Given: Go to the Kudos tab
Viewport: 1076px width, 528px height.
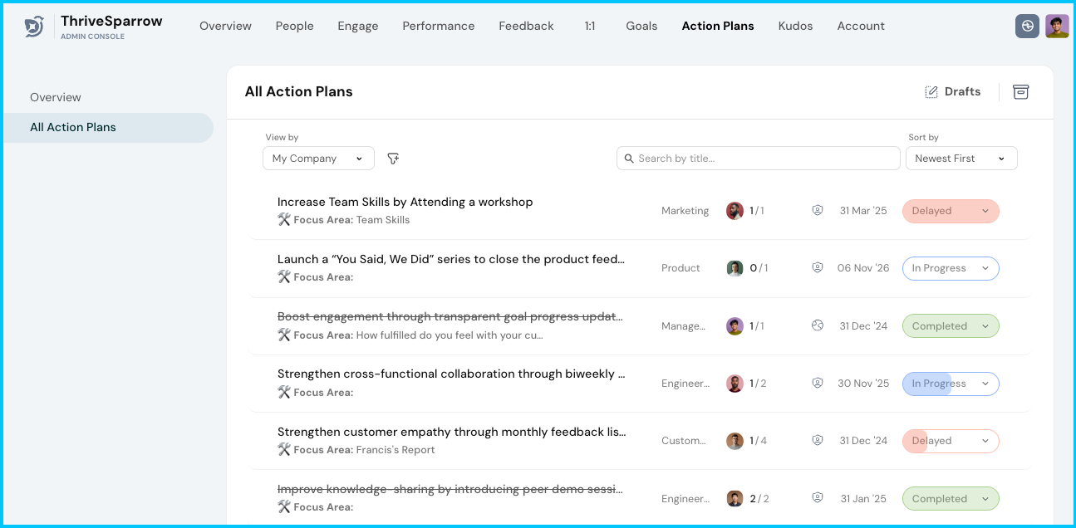Looking at the screenshot, I should pyautogui.click(x=795, y=27).
